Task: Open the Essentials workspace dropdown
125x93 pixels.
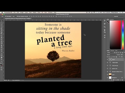Action: pyautogui.click(x=119, y=16)
